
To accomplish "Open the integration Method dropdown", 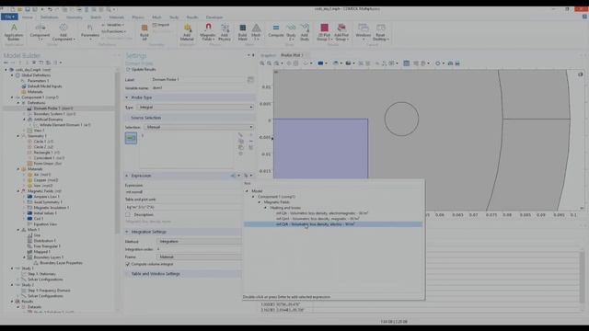I will (200, 241).
